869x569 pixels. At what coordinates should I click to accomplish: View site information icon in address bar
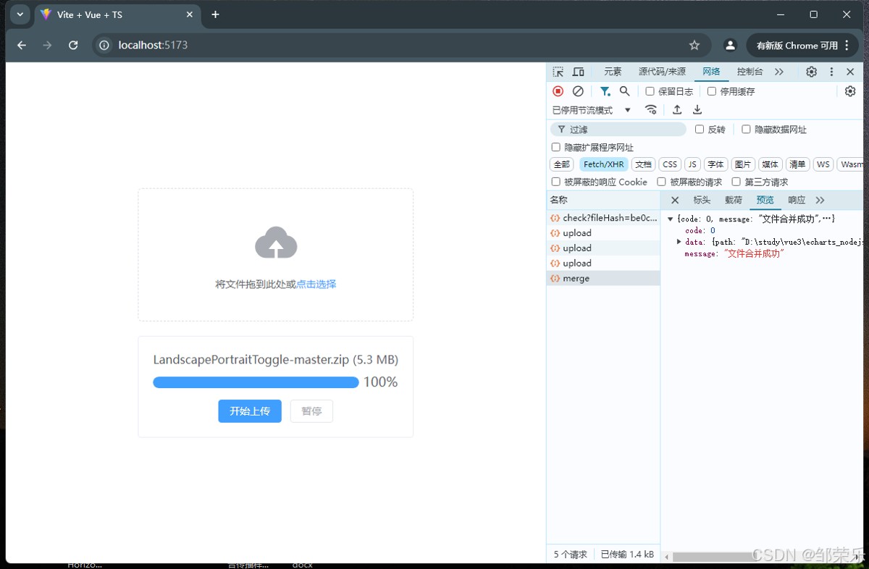pos(104,45)
